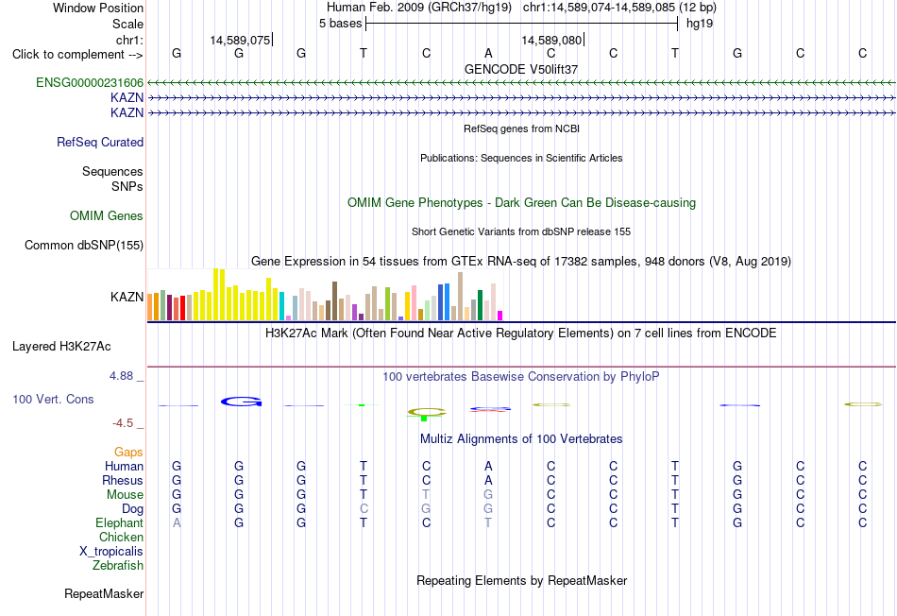This screenshot has height=616, width=897.
Task: Click 'Short Genetic Variants from dbSNP release 155'
Action: click(521, 231)
